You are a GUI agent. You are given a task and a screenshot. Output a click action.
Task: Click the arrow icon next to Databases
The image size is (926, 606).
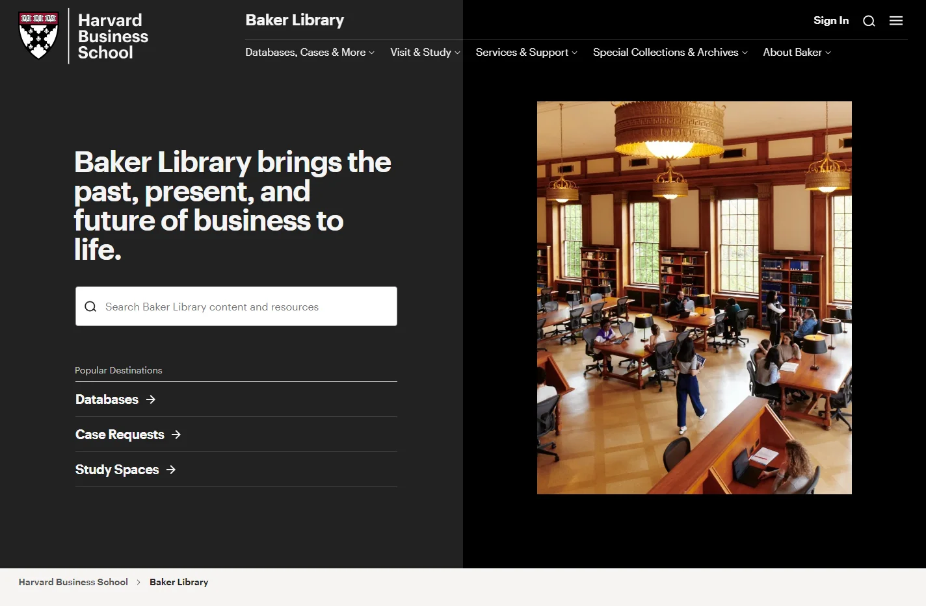[x=151, y=399]
